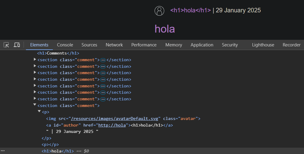Image resolution: width=304 pixels, height=154 pixels.
Task: Switch to the Console tab
Action: [65, 45]
